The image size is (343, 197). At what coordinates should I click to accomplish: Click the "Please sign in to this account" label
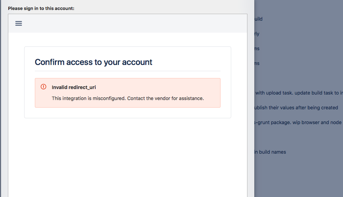[x=41, y=8]
